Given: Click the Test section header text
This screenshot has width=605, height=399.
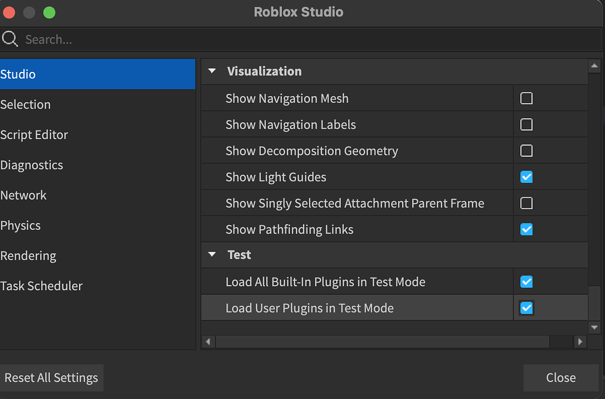Looking at the screenshot, I should (x=239, y=255).
